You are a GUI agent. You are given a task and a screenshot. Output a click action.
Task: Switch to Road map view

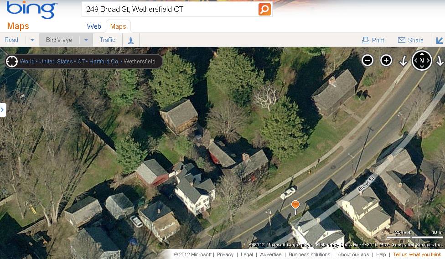pos(11,40)
